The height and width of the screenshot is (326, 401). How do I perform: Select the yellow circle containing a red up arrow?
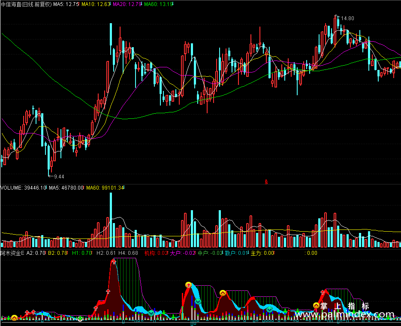tap(188, 285)
